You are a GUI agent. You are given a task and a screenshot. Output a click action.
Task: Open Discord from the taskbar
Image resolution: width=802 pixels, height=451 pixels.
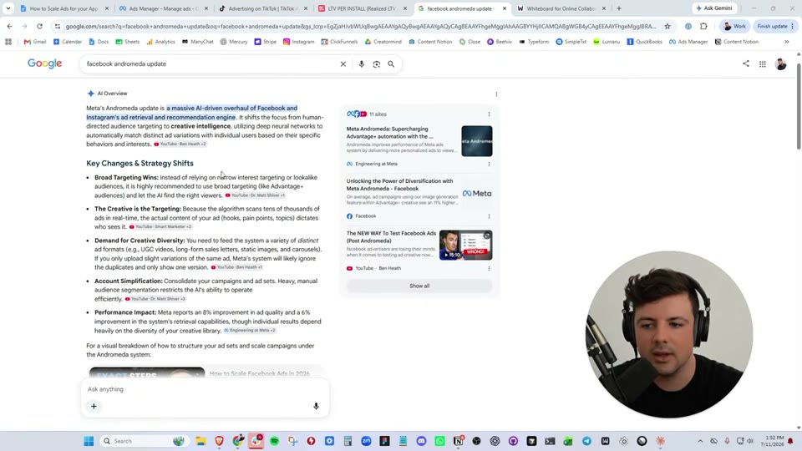[x=421, y=441]
